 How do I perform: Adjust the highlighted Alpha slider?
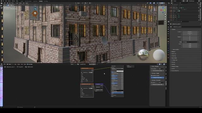117,93
